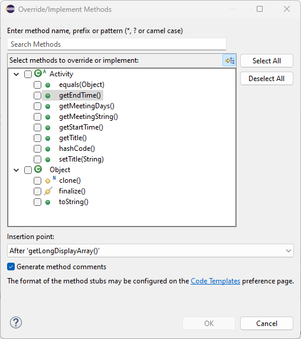Click the deprecated protected icon beside finalize()

[48, 191]
